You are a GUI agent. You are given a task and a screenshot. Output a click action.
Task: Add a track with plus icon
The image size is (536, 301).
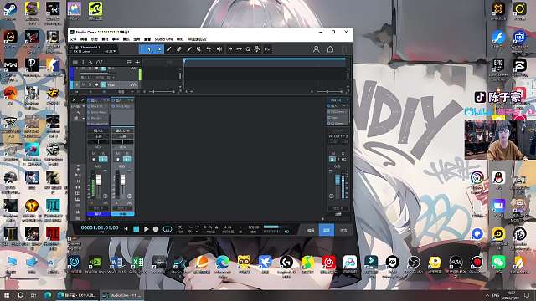tap(137, 62)
